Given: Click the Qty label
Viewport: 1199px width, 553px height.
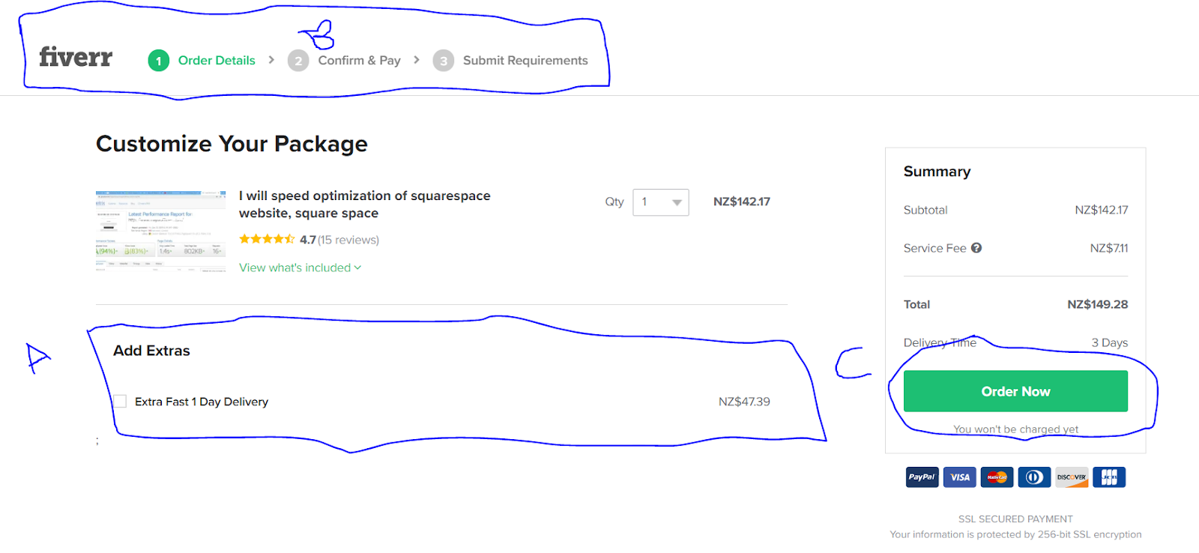Looking at the screenshot, I should 614,202.
